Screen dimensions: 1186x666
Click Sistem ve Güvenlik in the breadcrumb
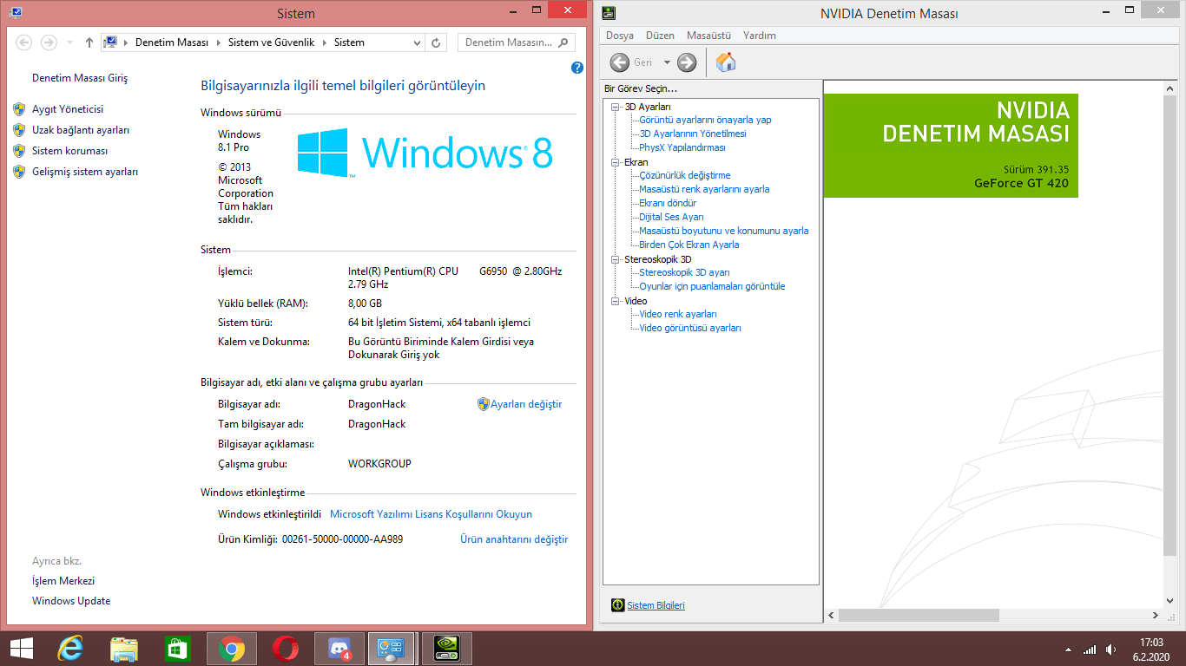[x=272, y=42]
